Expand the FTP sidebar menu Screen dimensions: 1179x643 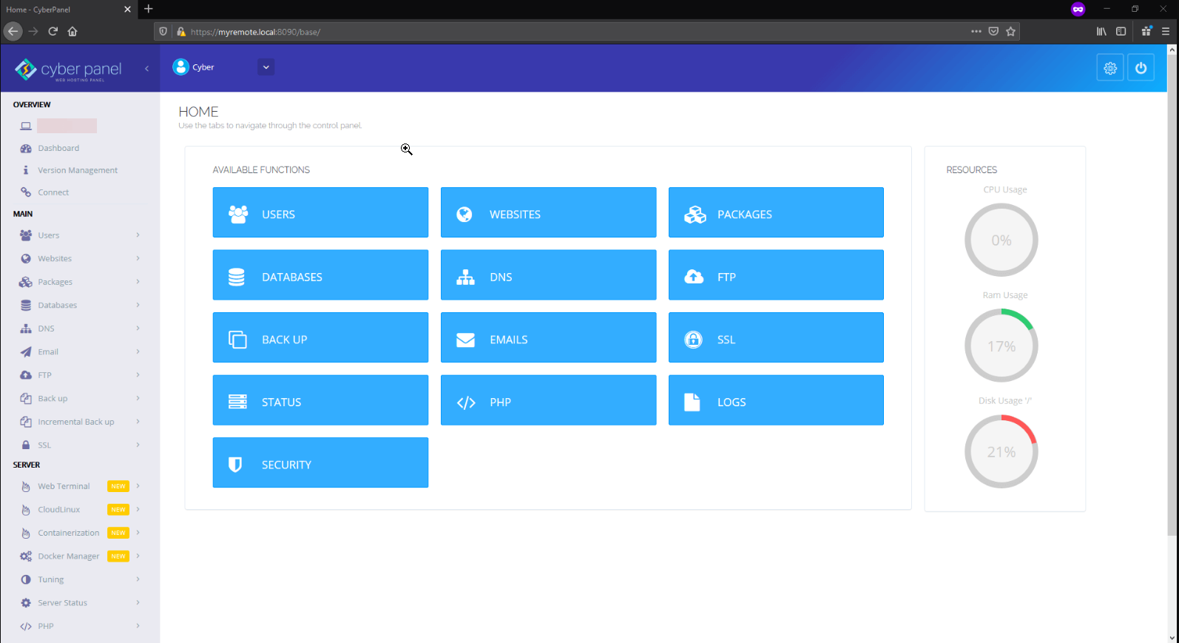pos(81,375)
